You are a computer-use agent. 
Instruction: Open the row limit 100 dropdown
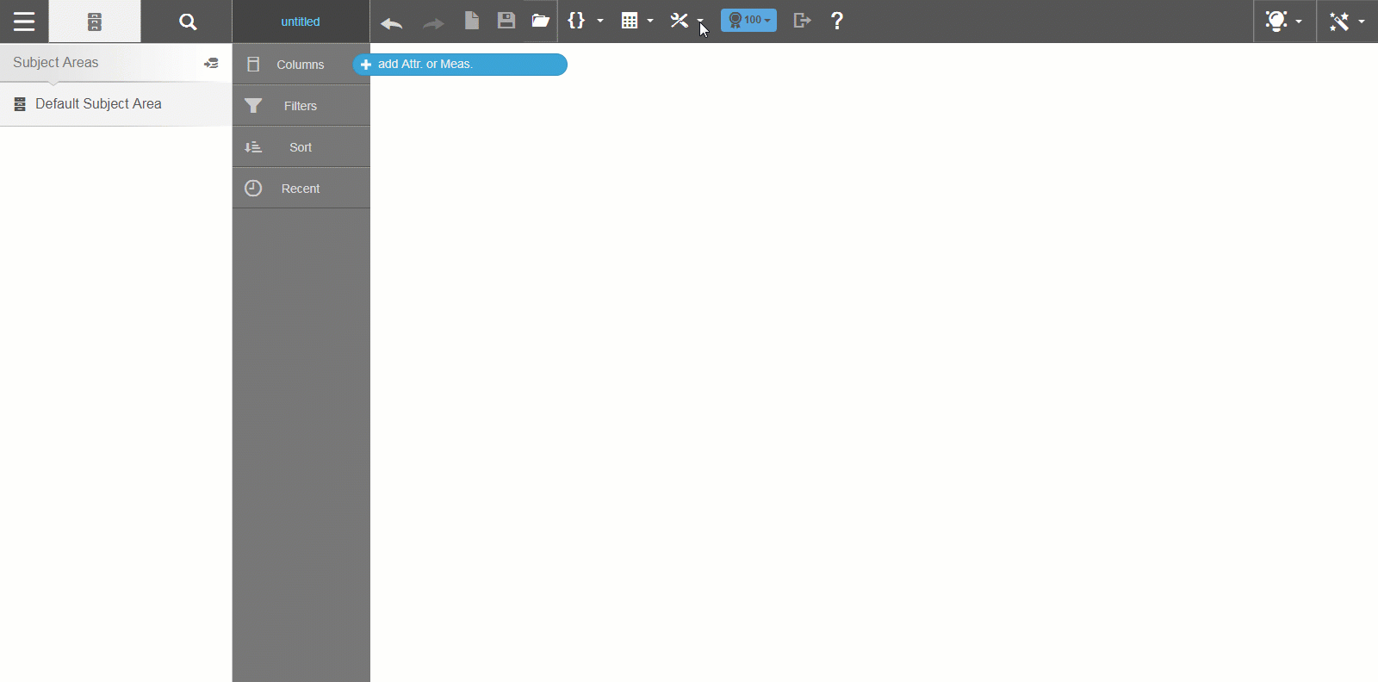748,20
